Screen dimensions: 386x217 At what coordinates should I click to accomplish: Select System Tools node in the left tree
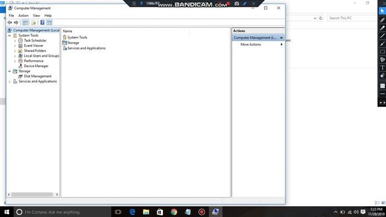point(28,36)
